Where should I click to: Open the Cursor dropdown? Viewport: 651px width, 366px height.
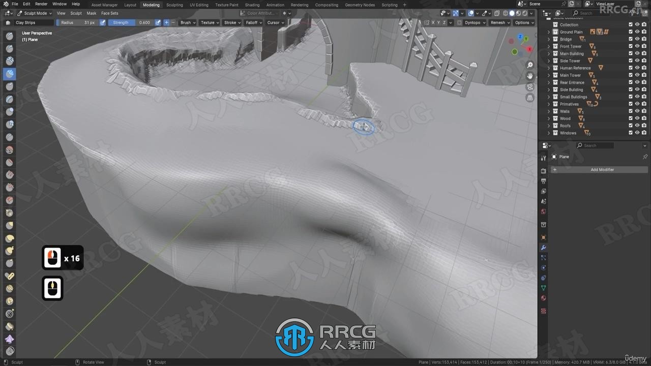[x=275, y=22]
